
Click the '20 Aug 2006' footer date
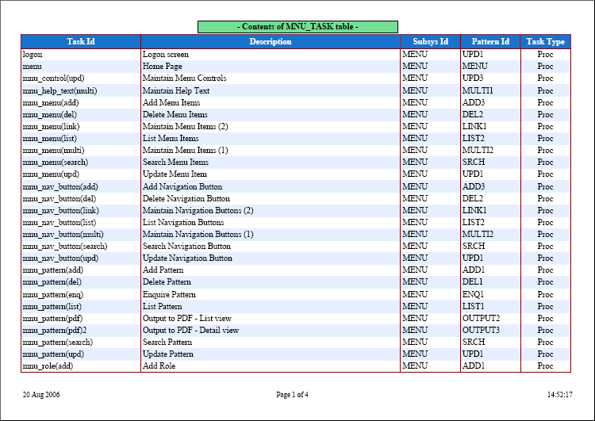41,394
